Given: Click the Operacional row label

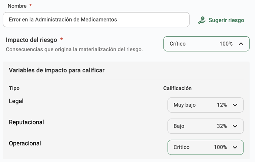Looking at the screenshot, I should (25, 143).
